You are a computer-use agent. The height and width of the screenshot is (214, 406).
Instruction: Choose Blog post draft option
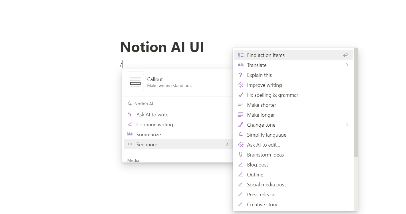(294, 165)
